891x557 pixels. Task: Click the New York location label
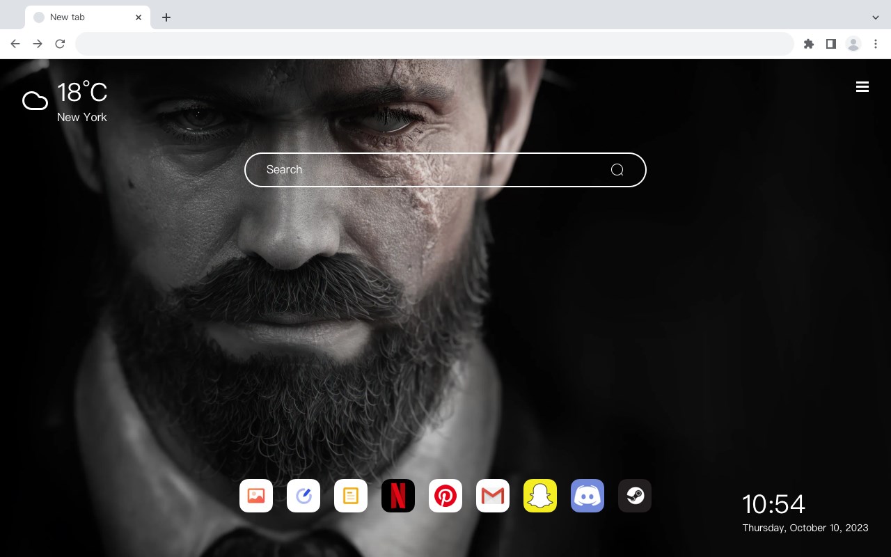(82, 117)
